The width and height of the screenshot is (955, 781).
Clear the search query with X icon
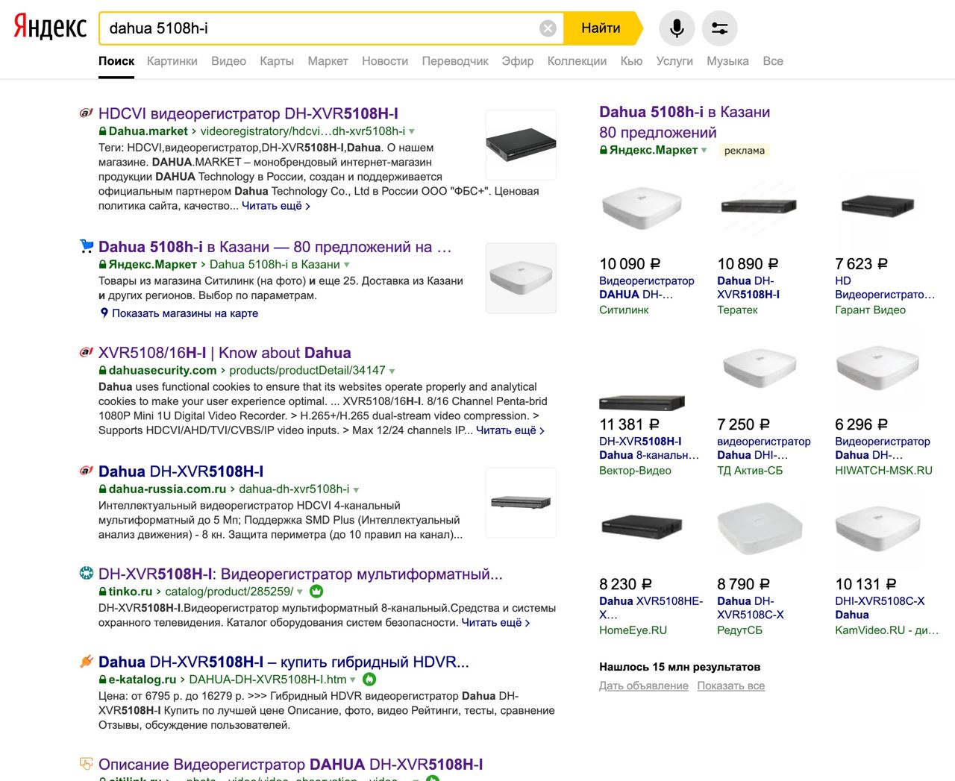(x=548, y=28)
